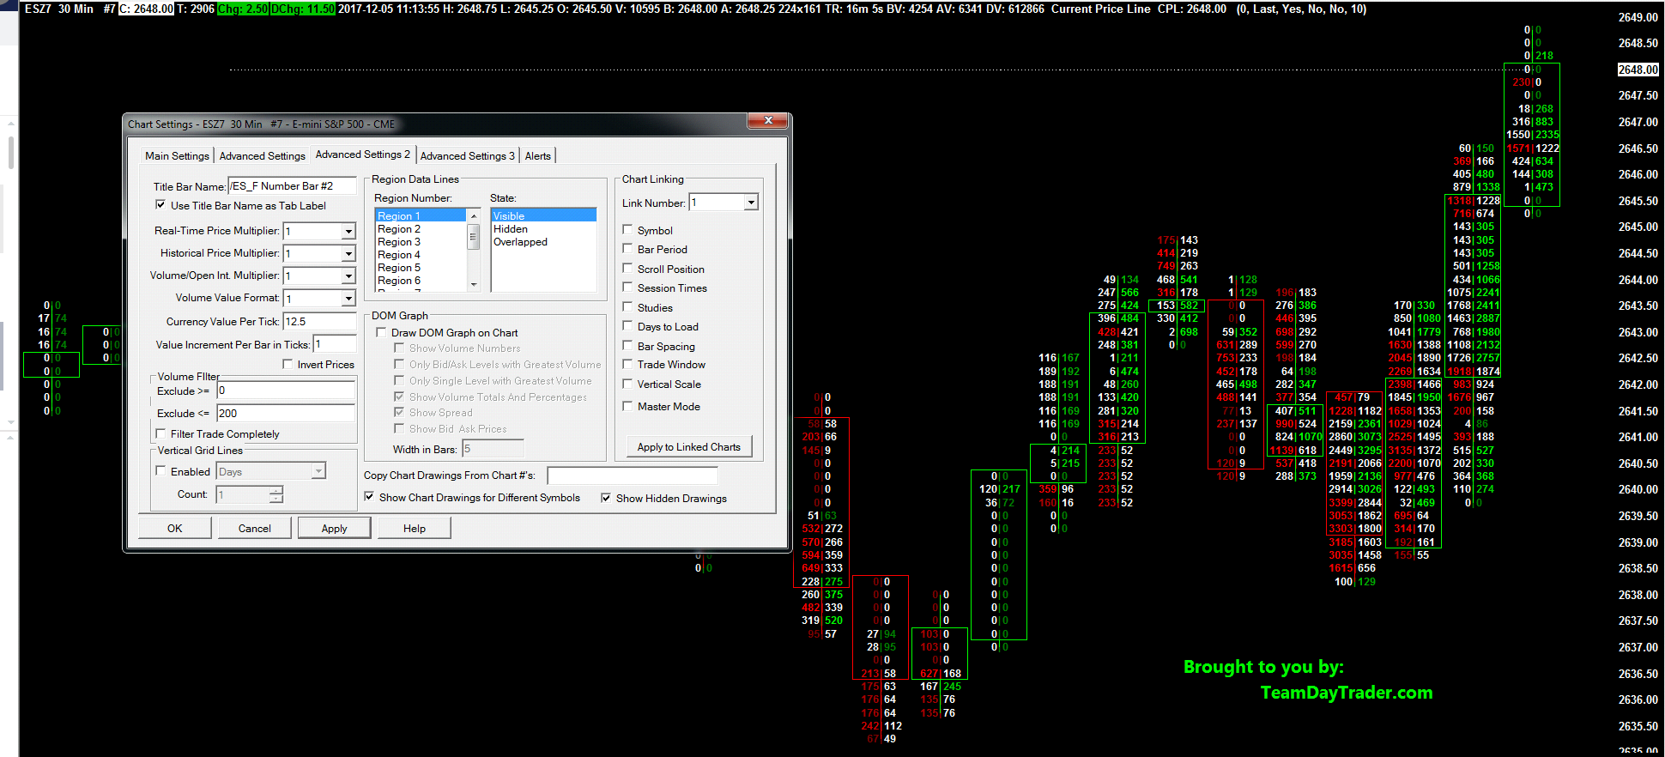
Task: Check the Symbol chart linking option
Action: pos(627,230)
